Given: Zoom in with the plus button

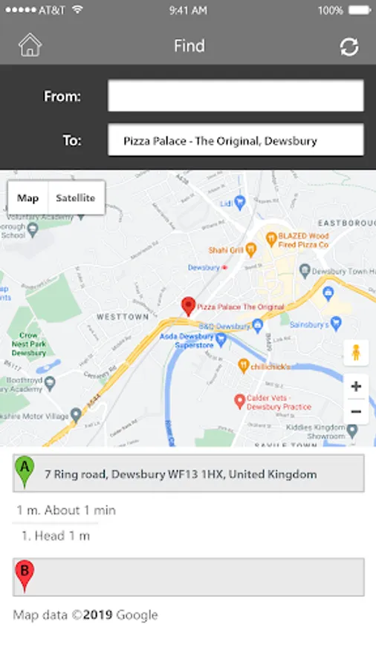Looking at the screenshot, I should 356,387.
